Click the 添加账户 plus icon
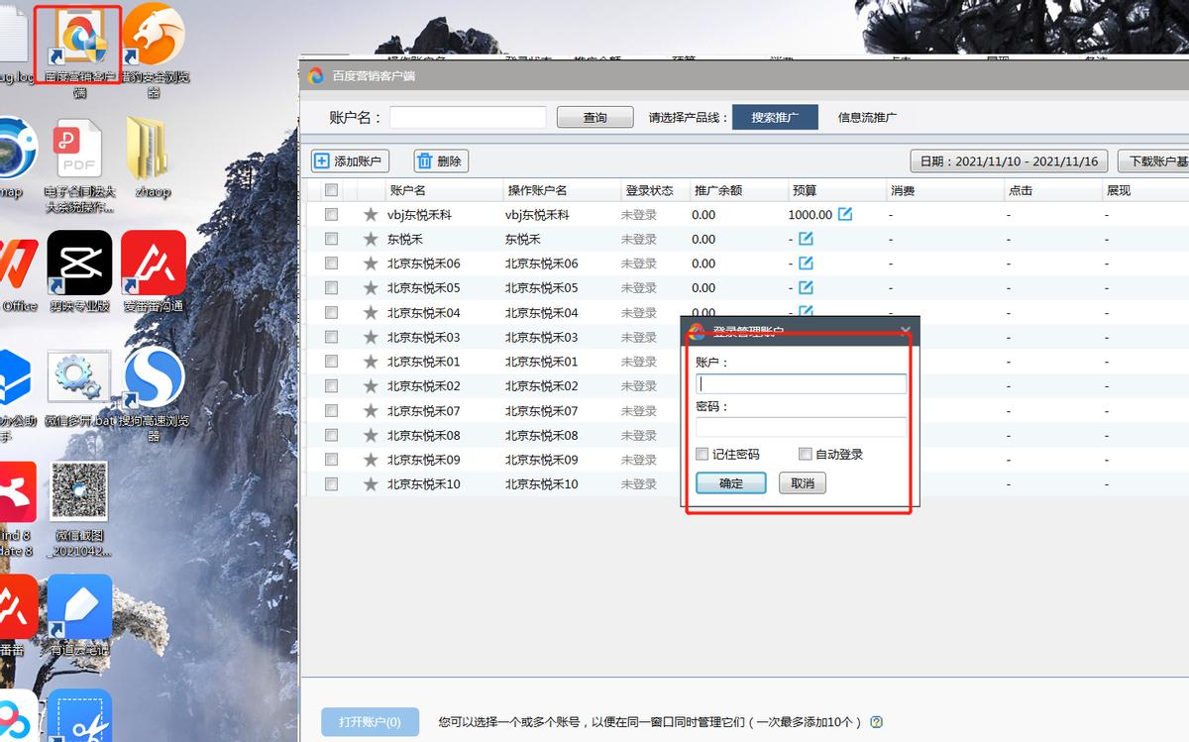Screen dimensions: 1189x742 tap(322, 160)
